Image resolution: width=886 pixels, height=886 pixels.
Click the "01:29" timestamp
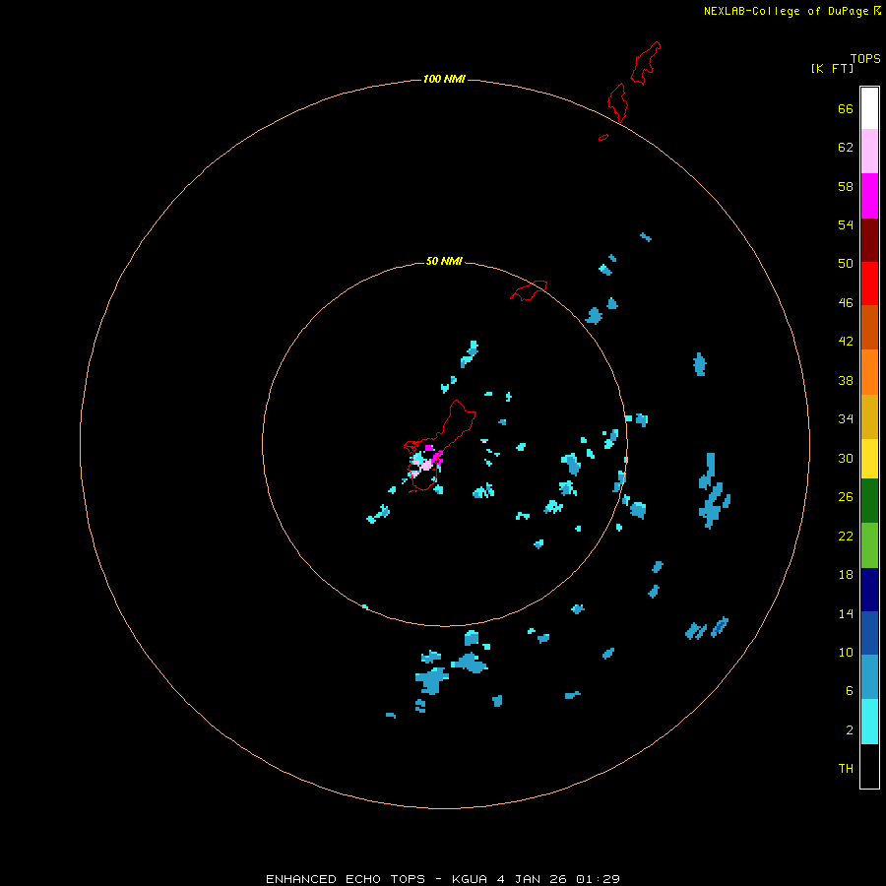(598, 879)
